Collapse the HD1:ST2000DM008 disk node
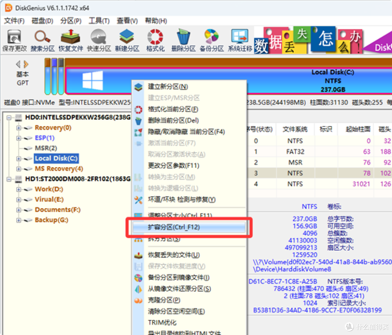392x335 pixels. click(9, 179)
